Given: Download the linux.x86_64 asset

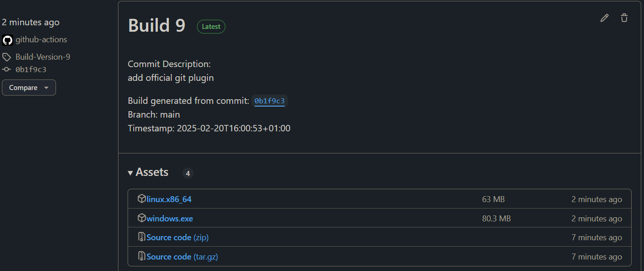Looking at the screenshot, I should click(x=169, y=199).
